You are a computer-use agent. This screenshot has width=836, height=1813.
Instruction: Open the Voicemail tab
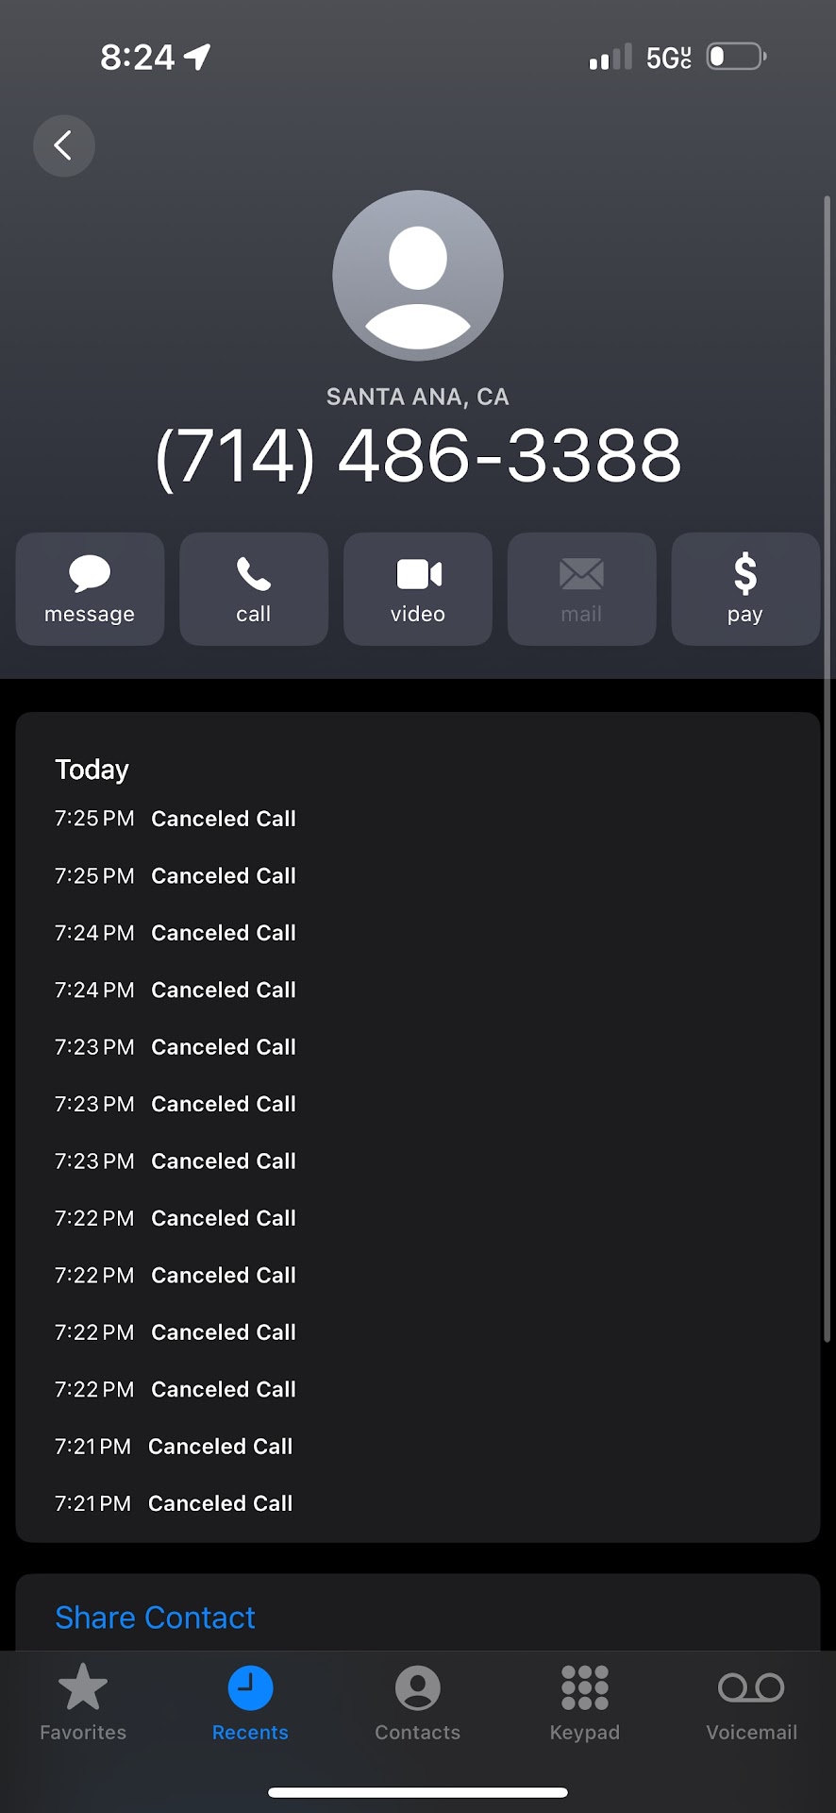(x=751, y=1702)
